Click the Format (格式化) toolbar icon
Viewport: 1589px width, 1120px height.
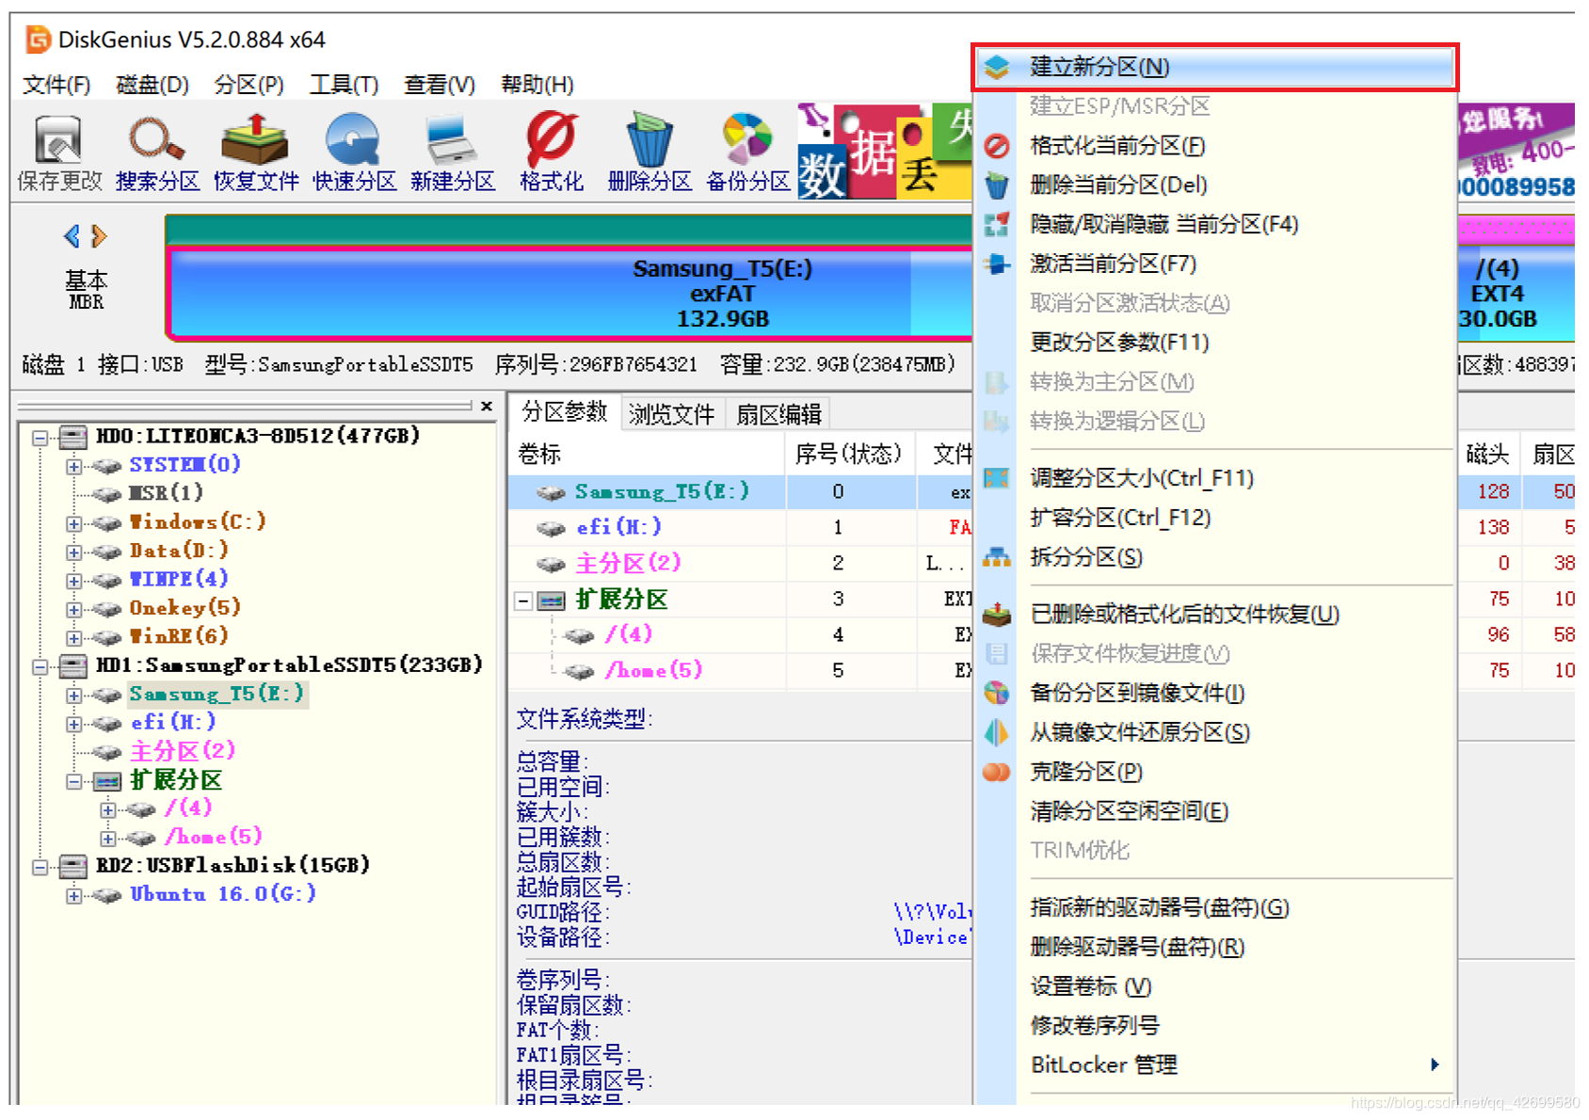tap(551, 140)
